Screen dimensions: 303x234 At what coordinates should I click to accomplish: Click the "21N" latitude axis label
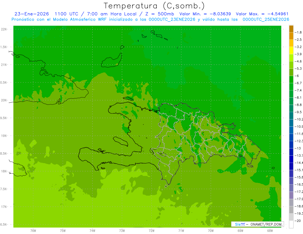[4, 65]
